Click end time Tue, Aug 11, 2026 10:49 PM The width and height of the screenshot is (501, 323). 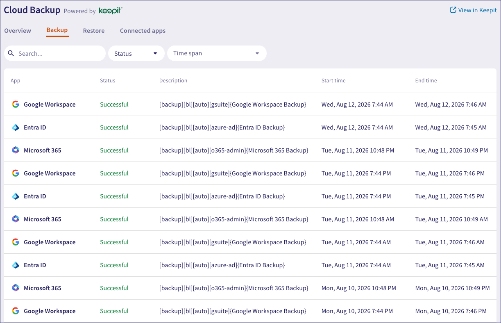pyautogui.click(x=452, y=150)
